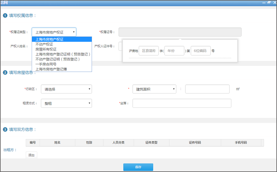Click the 性别 column header

tap(89, 142)
